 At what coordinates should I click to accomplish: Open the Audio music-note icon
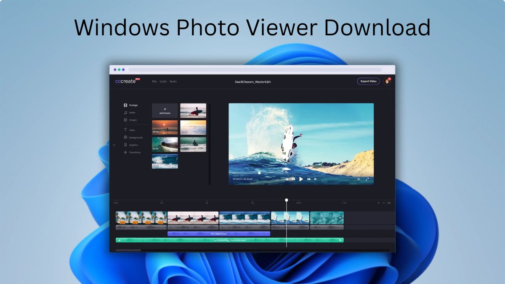pos(125,112)
